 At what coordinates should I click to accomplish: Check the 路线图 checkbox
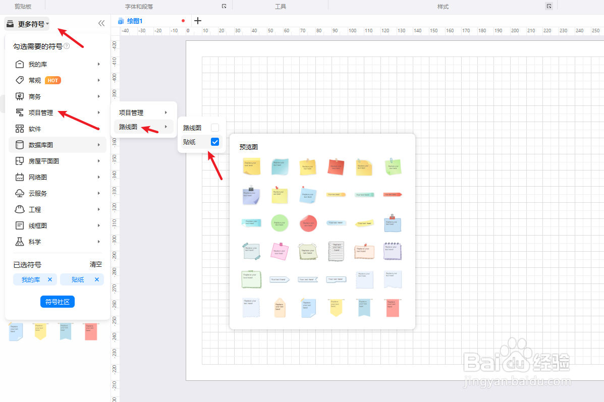(x=215, y=128)
